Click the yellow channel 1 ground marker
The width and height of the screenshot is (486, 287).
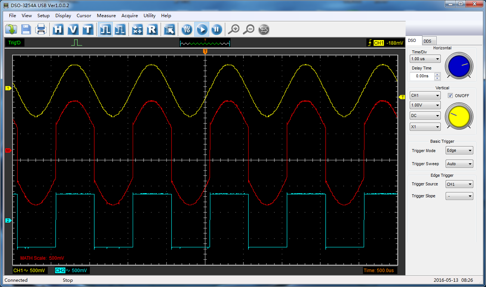8,88
